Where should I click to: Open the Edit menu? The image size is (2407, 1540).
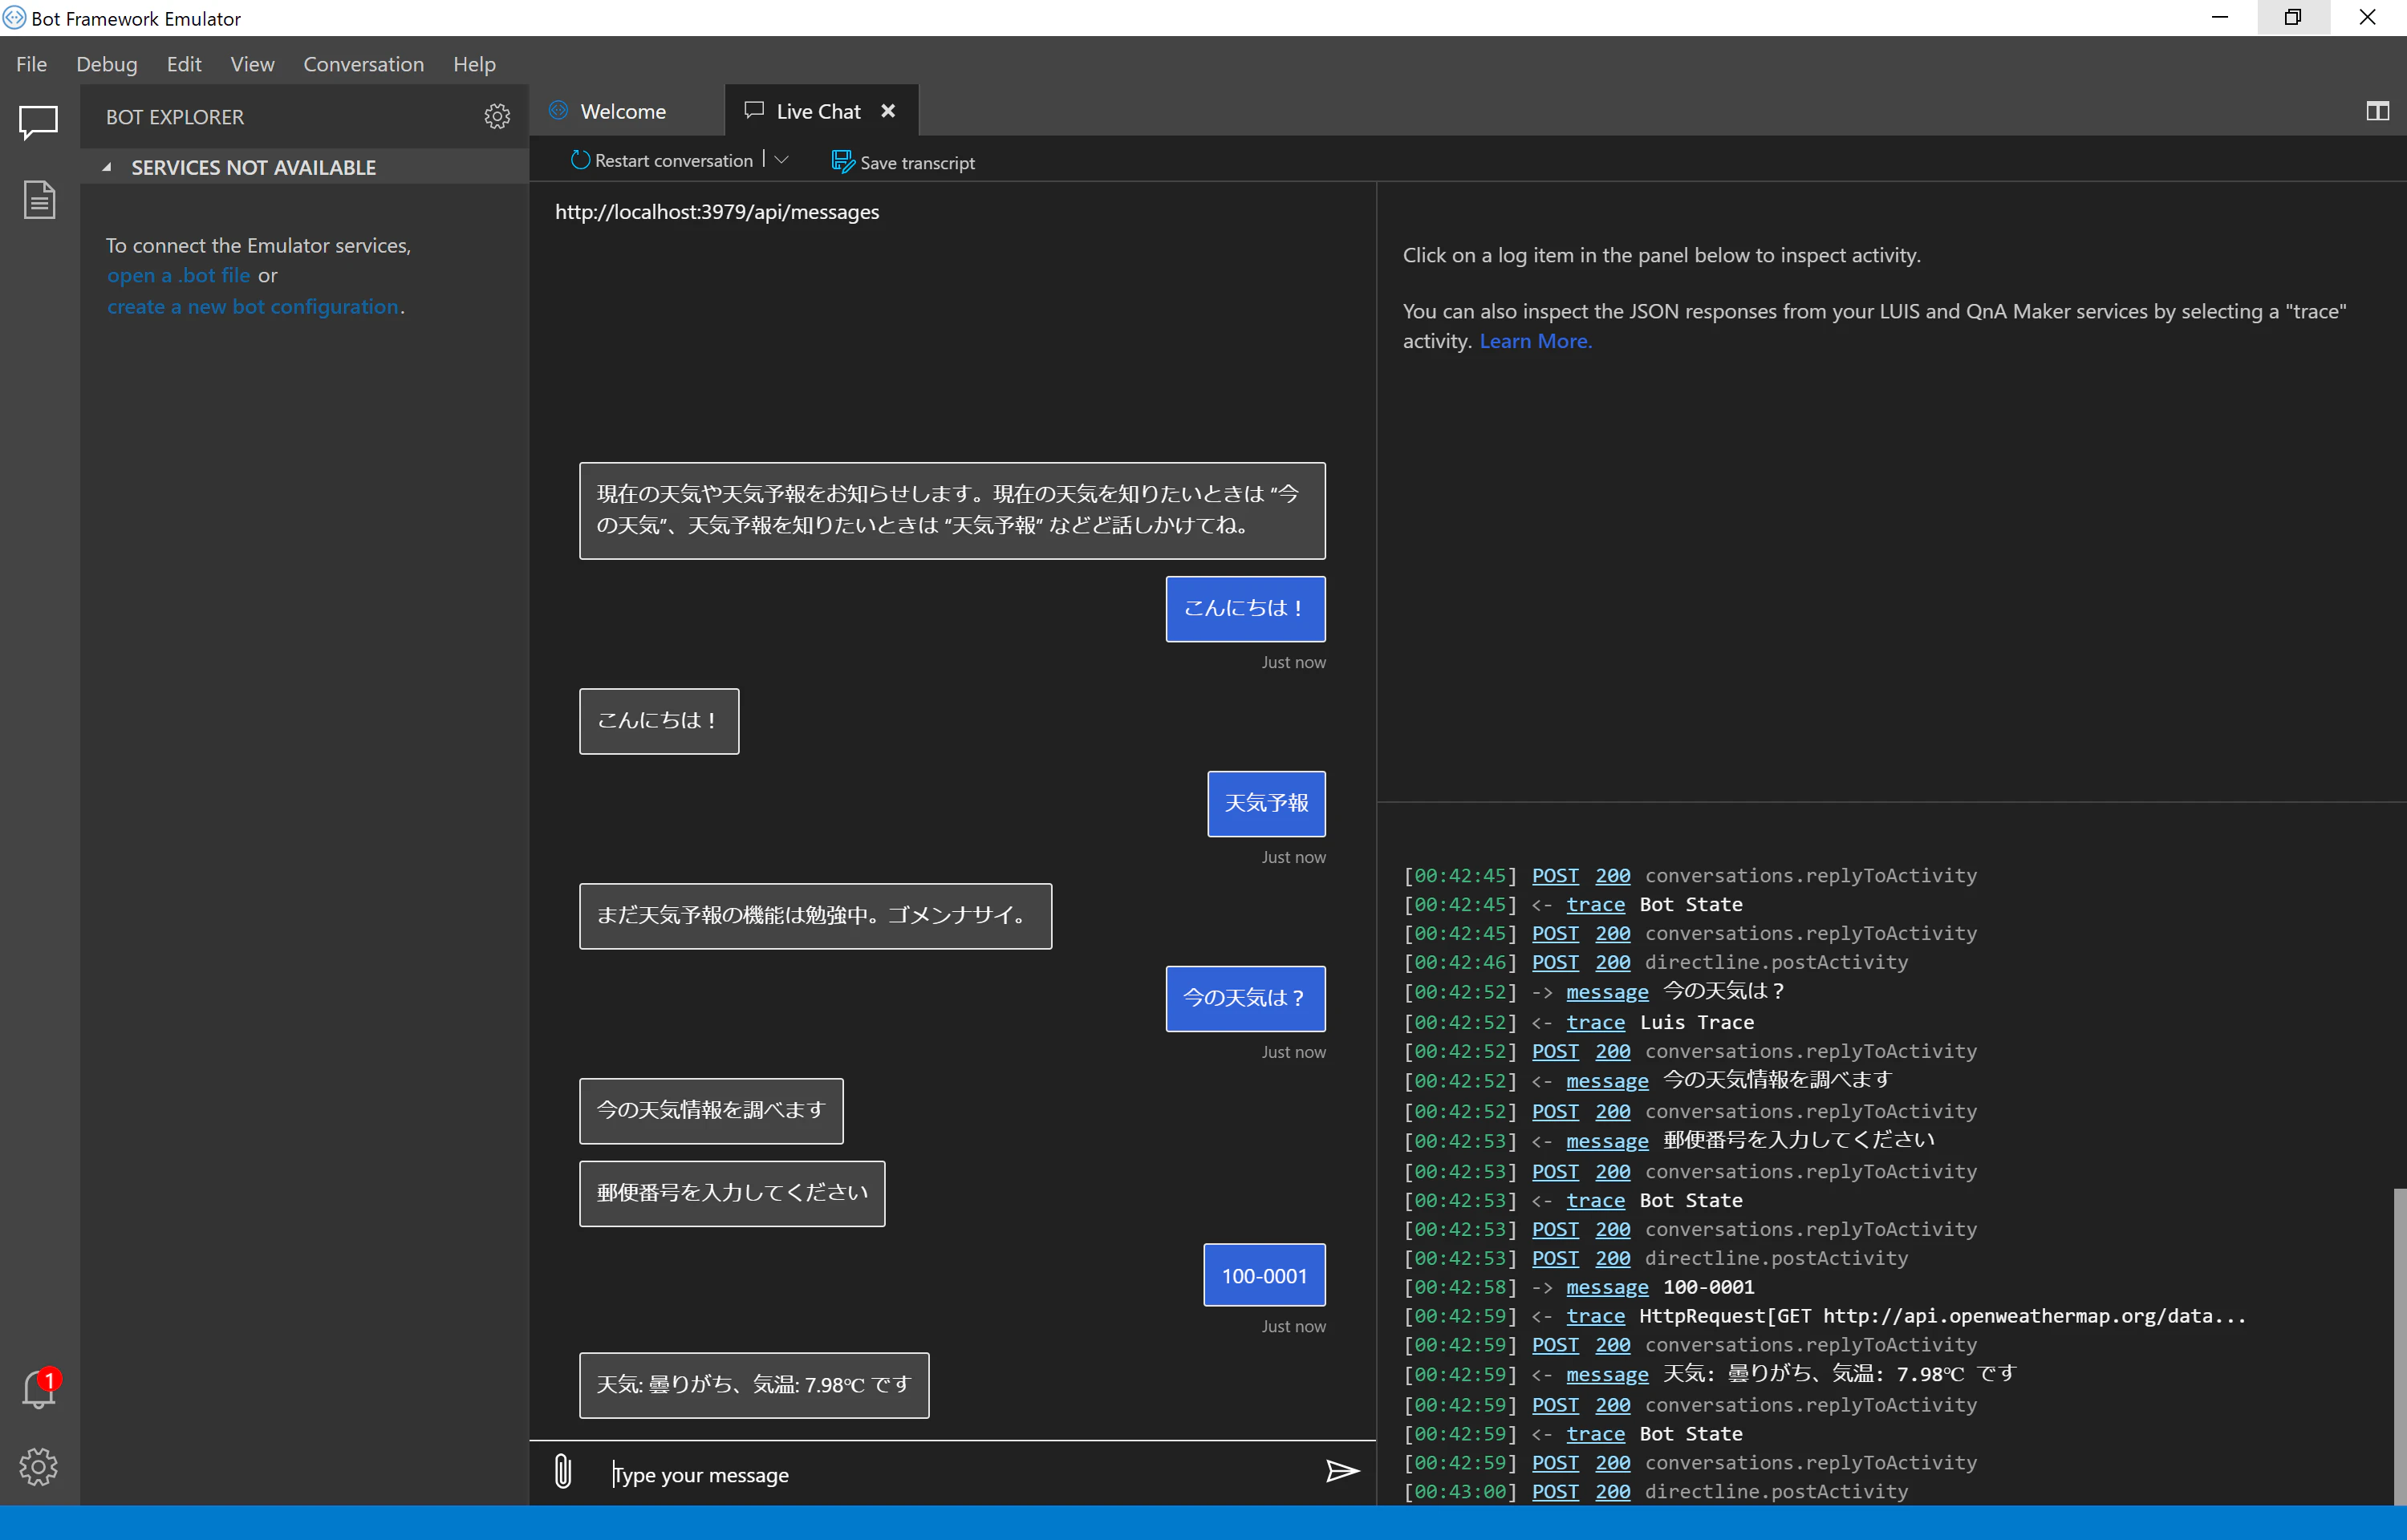coord(184,64)
